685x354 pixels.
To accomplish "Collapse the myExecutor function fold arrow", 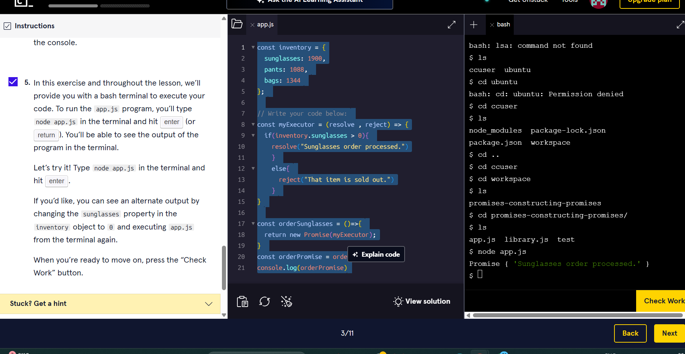I will (253, 124).
